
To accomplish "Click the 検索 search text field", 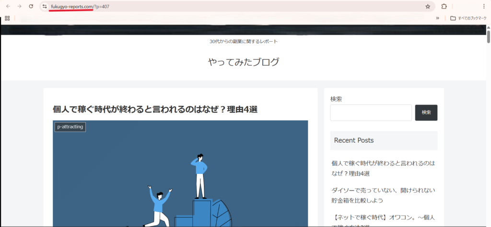I will (371, 113).
